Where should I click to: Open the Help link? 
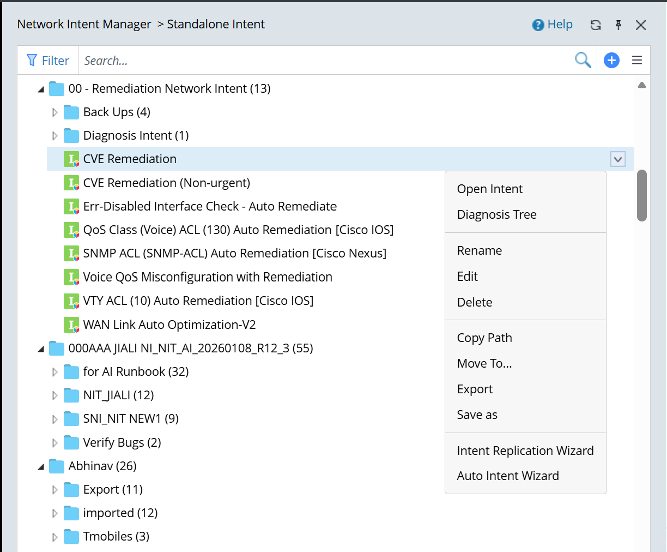[553, 25]
